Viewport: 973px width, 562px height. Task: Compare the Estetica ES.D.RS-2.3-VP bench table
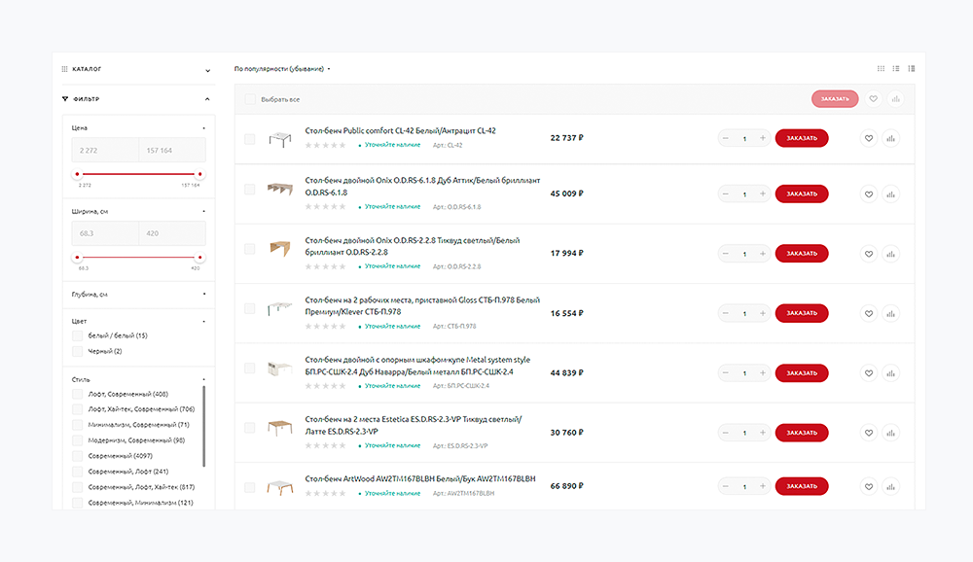[x=890, y=432]
